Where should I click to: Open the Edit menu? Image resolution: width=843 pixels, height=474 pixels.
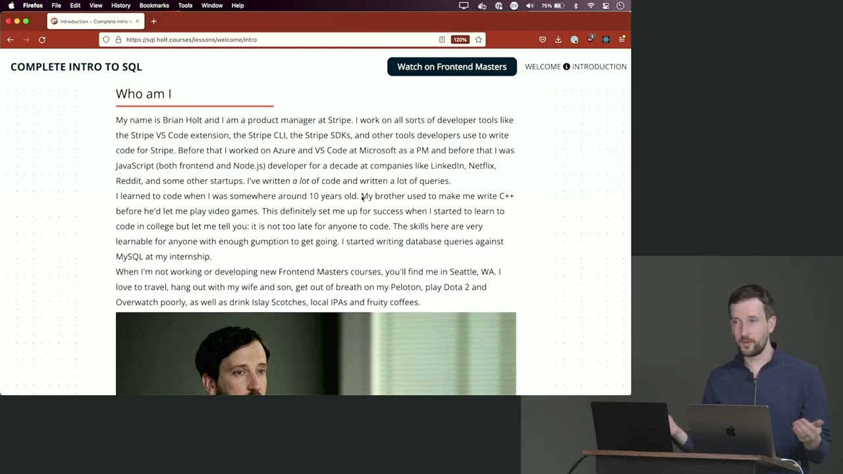pyautogui.click(x=75, y=5)
